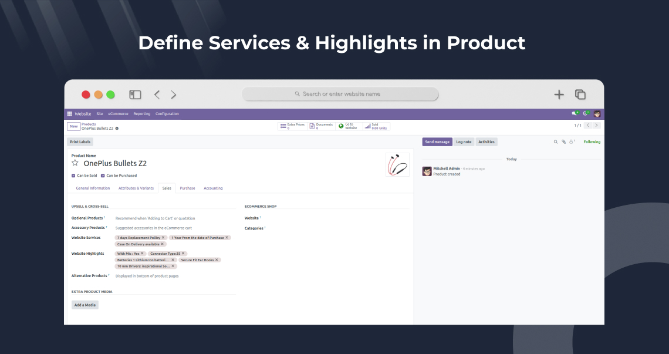Viewport: 669px width, 354px height.
Task: Open a new browser tab with plus
Action: pos(559,95)
